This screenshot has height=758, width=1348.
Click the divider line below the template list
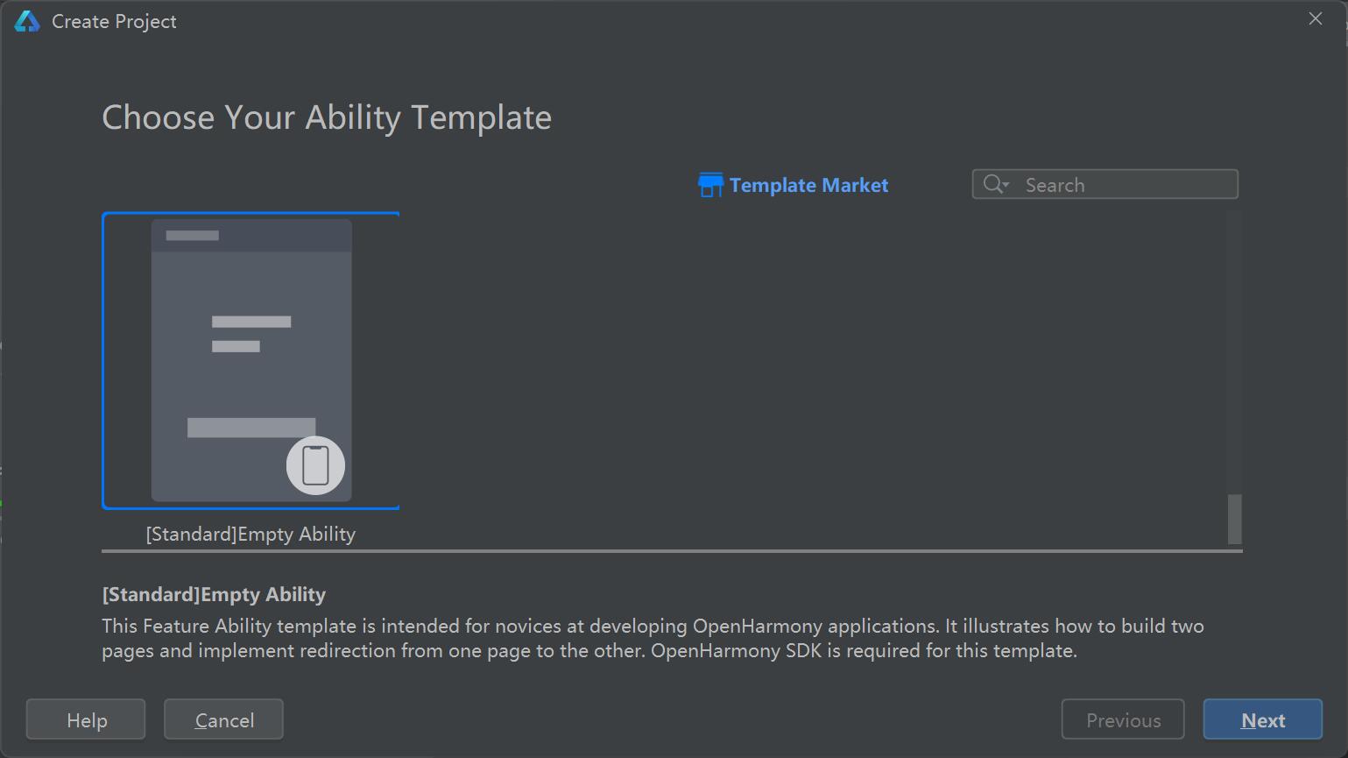[671, 551]
